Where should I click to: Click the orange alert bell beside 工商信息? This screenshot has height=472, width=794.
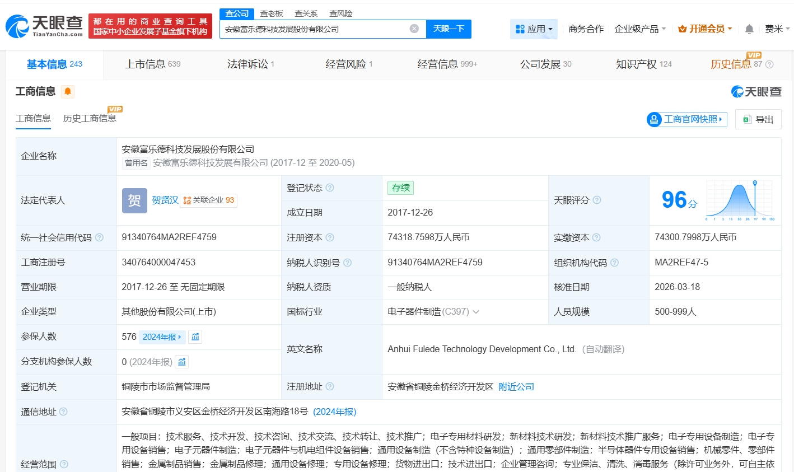(x=68, y=91)
